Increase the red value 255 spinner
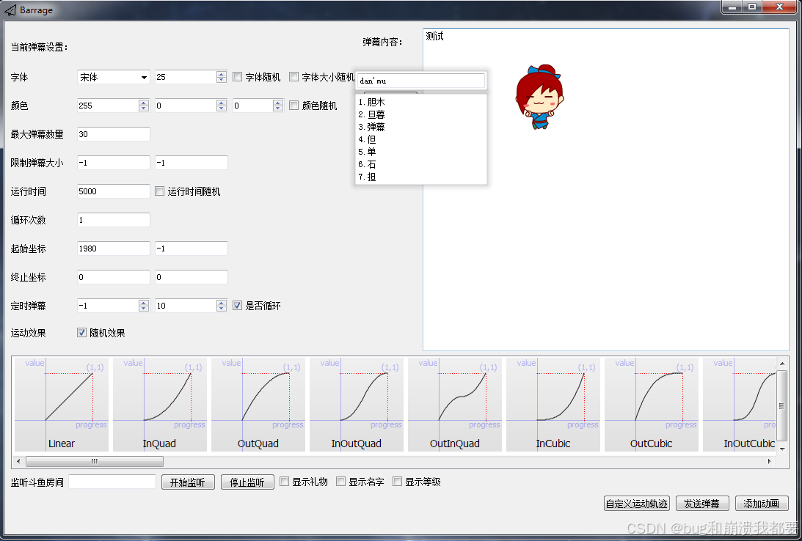The width and height of the screenshot is (802, 541). coord(144,103)
